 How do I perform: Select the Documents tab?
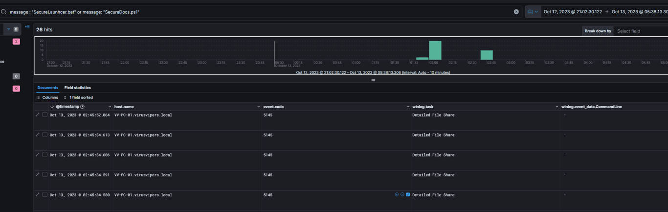point(48,88)
